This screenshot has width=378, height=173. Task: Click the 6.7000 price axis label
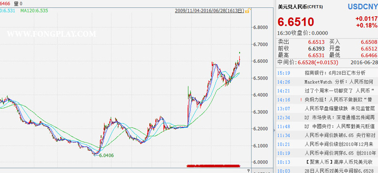(x=261, y=44)
